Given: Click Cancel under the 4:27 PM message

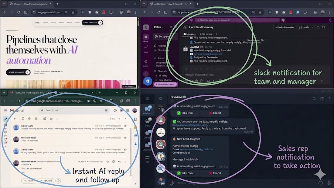Looking at the screenshot, I should [214, 113].
